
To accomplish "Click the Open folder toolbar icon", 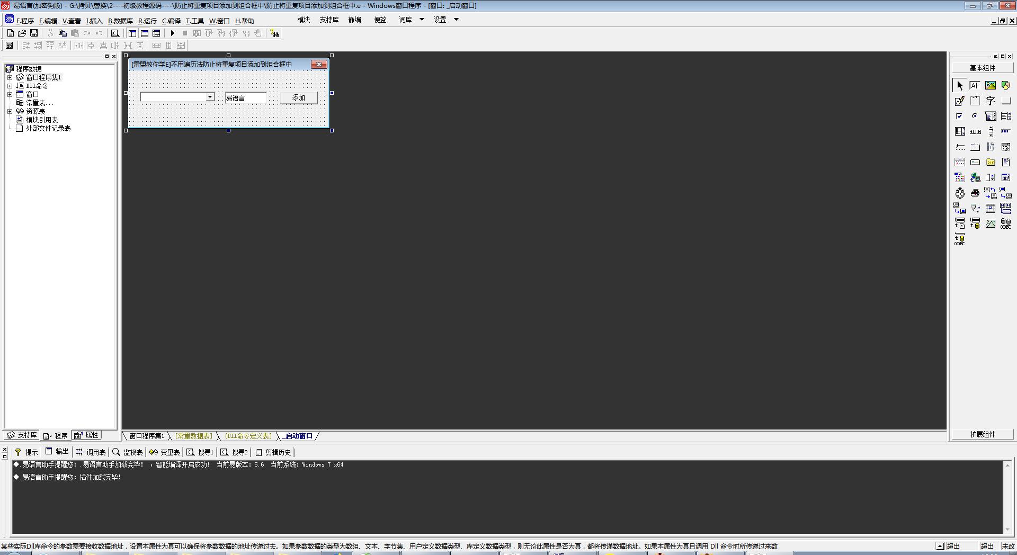I will coord(22,33).
